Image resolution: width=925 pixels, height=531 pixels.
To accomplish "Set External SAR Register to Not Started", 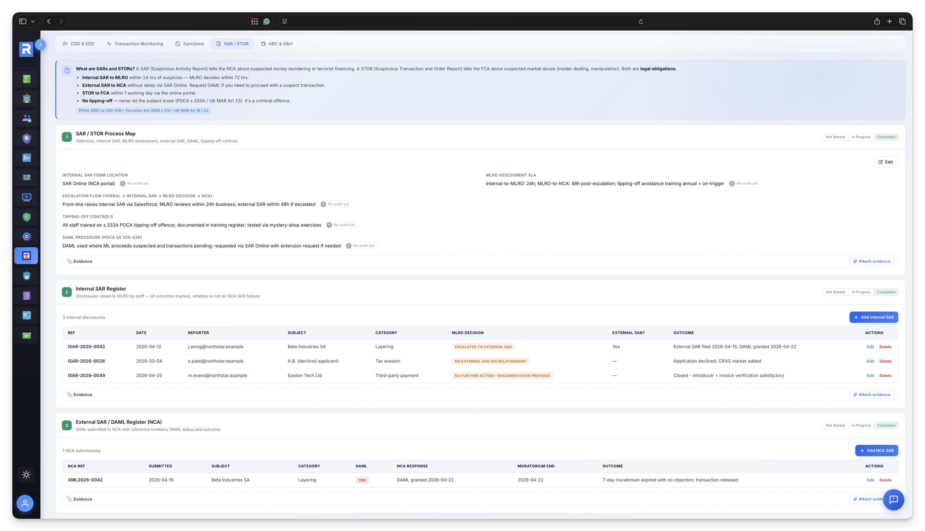I will tap(835, 425).
